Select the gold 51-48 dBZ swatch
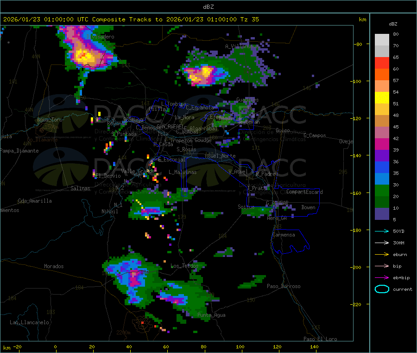This screenshot has height=353, width=417. [382, 109]
